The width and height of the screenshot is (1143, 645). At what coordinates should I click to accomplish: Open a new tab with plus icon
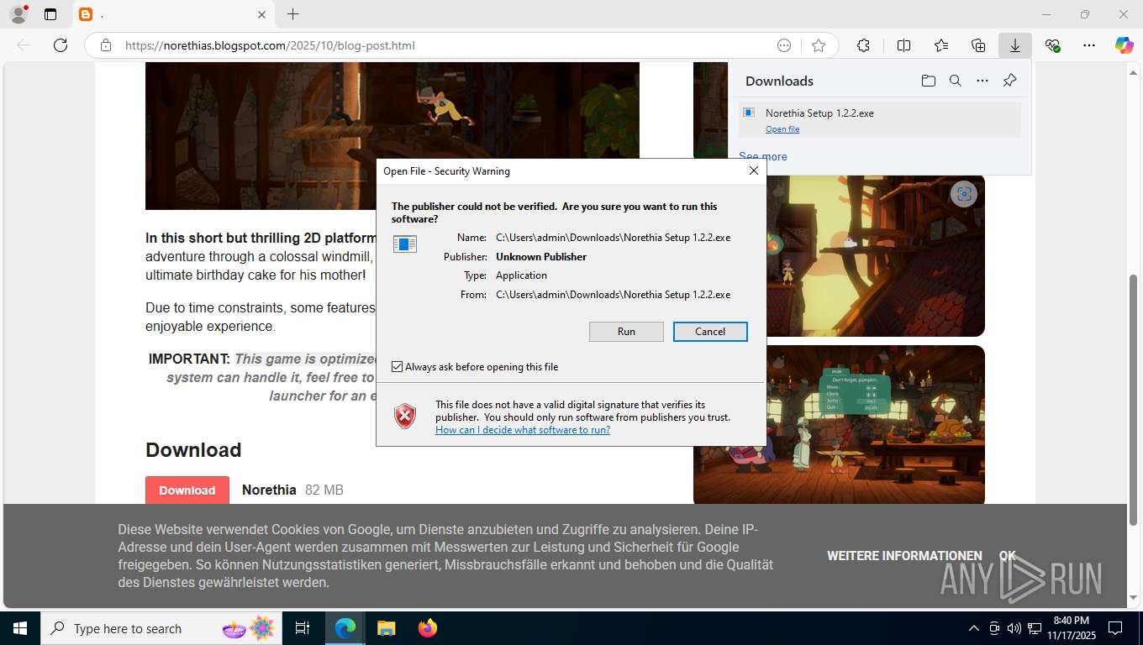point(292,14)
